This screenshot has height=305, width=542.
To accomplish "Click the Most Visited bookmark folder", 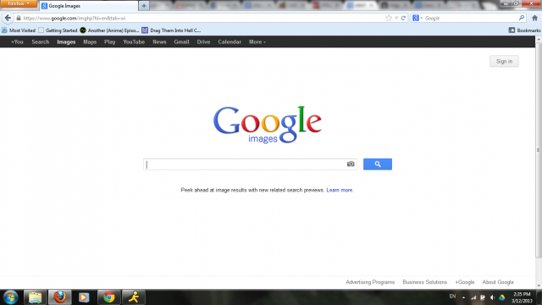I will pyautogui.click(x=19, y=30).
